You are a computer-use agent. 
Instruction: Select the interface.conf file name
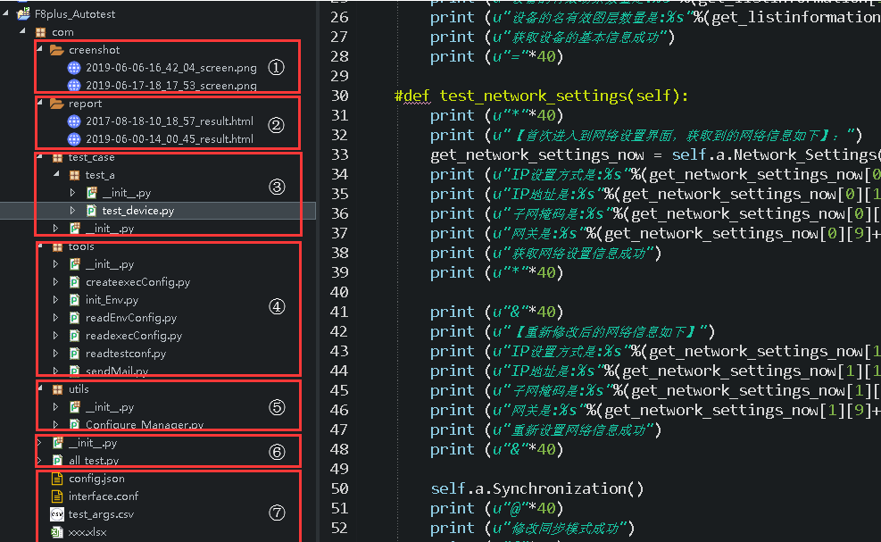point(104,496)
